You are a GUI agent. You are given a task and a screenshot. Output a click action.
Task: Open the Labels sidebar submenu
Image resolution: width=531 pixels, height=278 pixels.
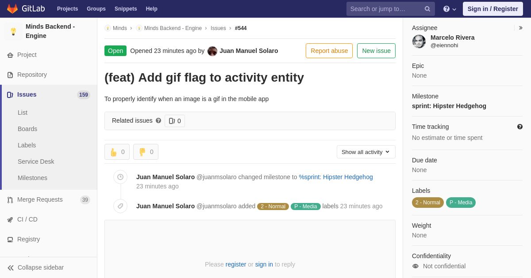click(x=27, y=145)
